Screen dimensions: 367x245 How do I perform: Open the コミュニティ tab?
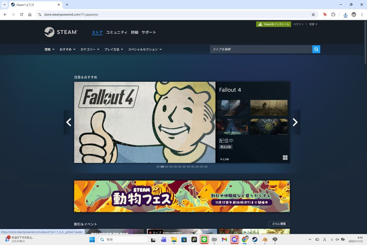tap(117, 32)
